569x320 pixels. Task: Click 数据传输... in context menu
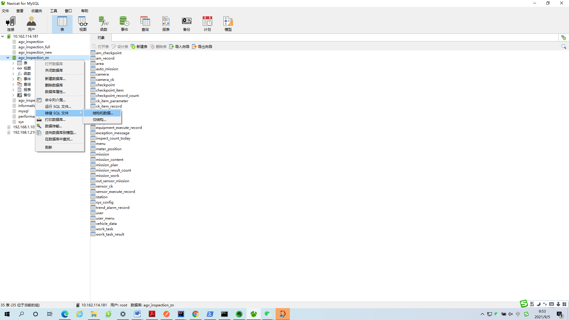(x=53, y=126)
